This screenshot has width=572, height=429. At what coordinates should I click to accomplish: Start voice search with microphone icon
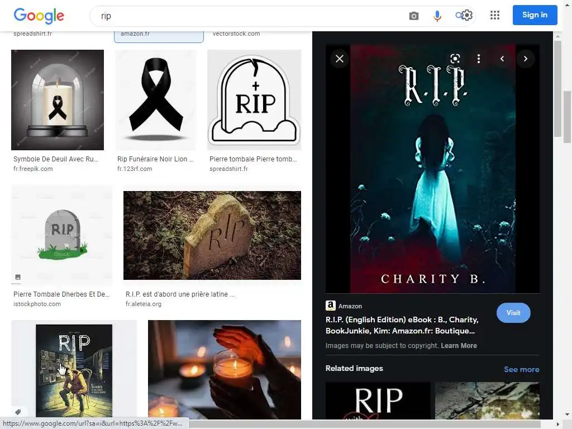click(x=437, y=16)
